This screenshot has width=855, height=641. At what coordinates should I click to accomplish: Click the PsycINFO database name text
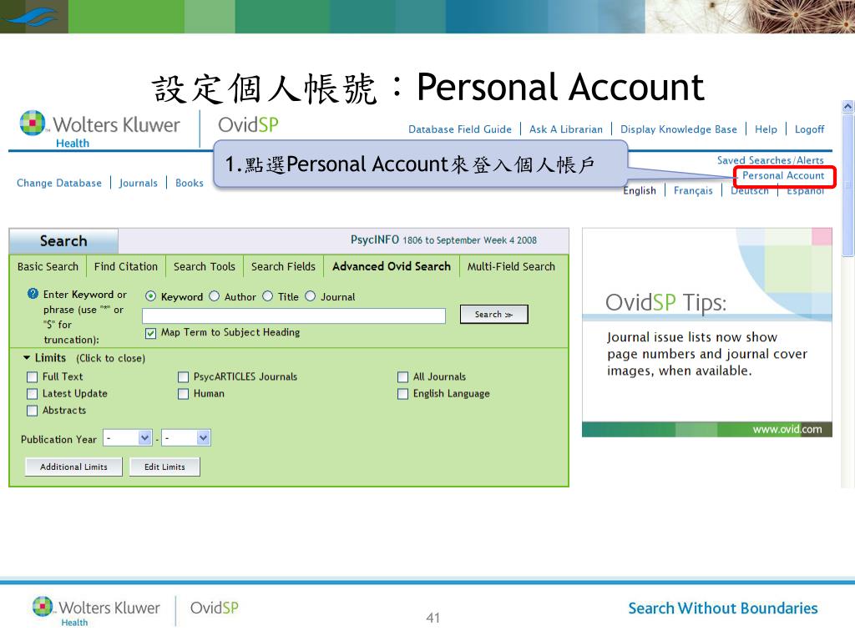(x=375, y=240)
